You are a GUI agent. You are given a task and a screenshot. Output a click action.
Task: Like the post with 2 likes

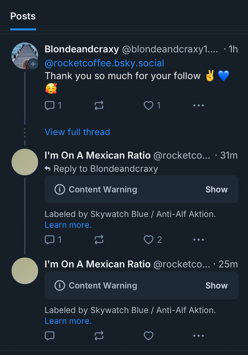click(x=149, y=239)
